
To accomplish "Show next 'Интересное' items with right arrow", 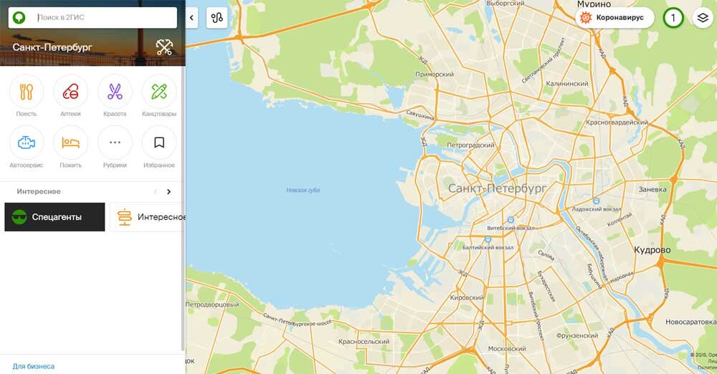I will point(168,191).
